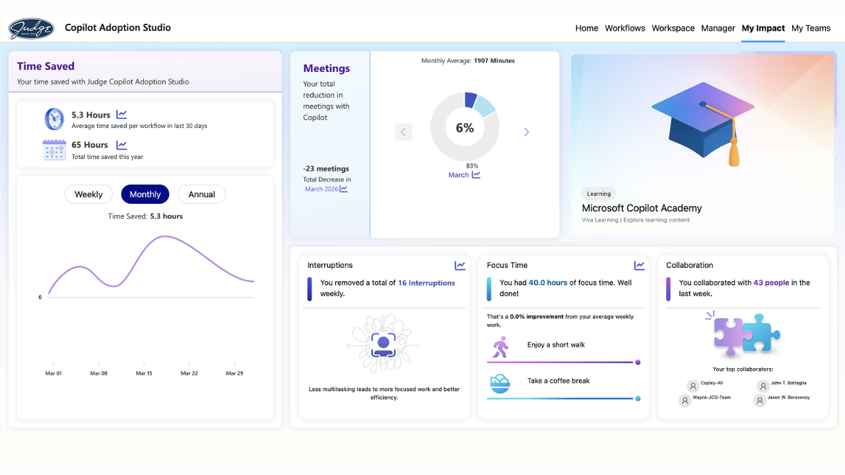Click Wayne-JCG-Team avatar icon
845x475 pixels.
(x=685, y=400)
